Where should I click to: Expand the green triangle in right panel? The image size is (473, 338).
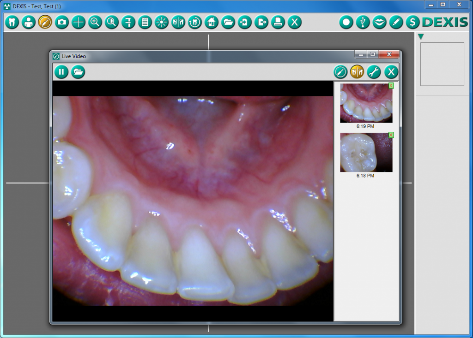pos(421,36)
